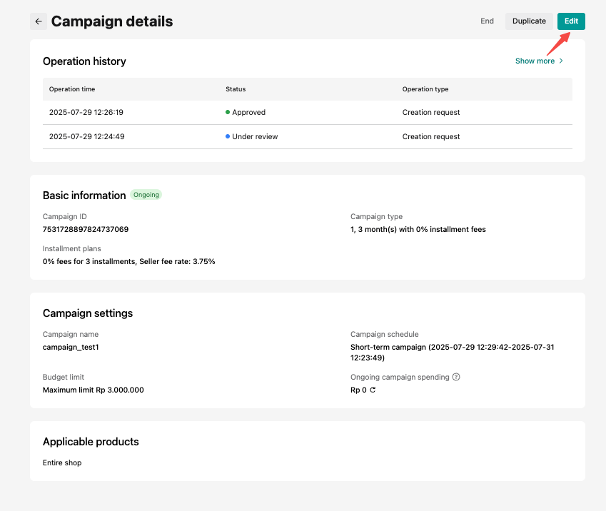Click the help icon beside Ongoing campaign spending

[x=456, y=377]
